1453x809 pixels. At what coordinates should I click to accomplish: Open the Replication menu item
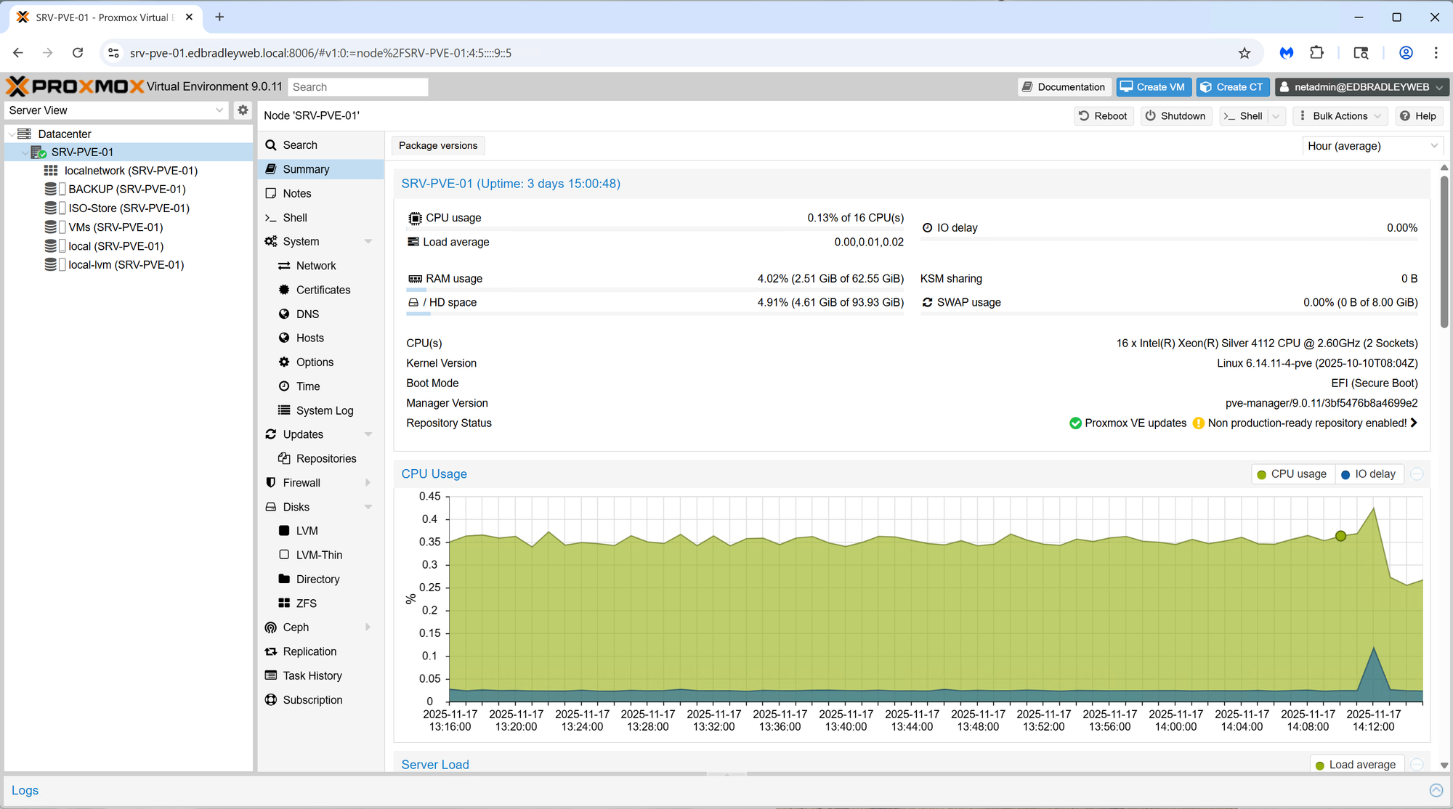click(x=309, y=652)
